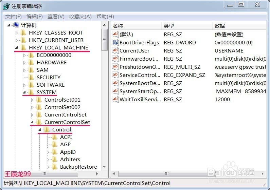Expand the HARDWARE key arrow

pos(24,63)
